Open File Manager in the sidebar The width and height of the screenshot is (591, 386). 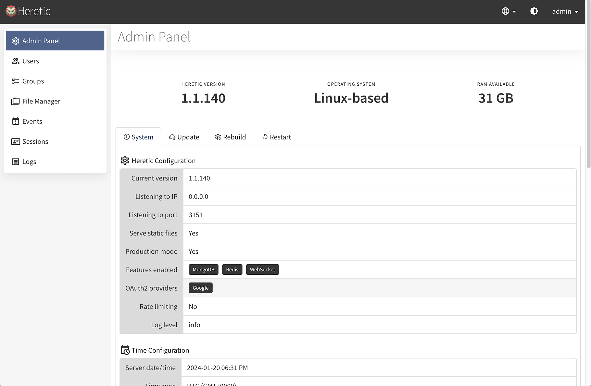pyautogui.click(x=55, y=101)
